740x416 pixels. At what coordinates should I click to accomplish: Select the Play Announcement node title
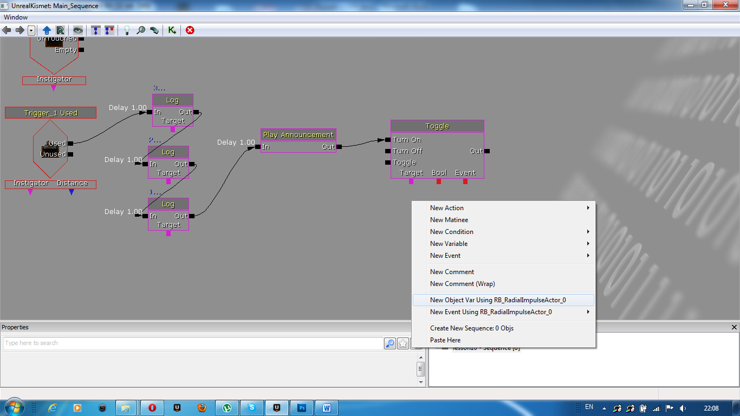pos(298,134)
